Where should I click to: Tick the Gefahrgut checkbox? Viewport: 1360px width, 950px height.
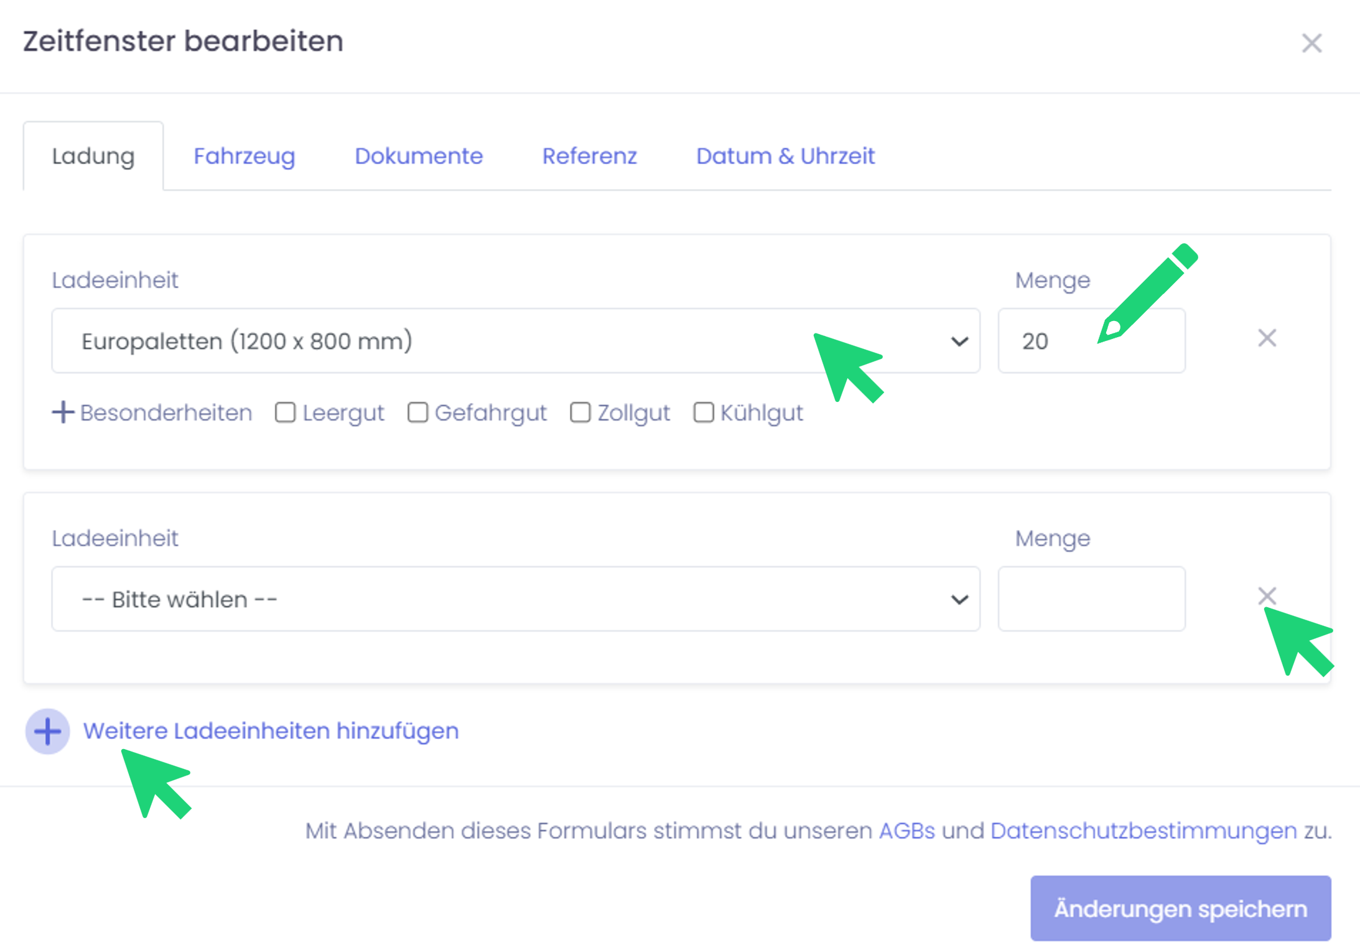click(417, 412)
